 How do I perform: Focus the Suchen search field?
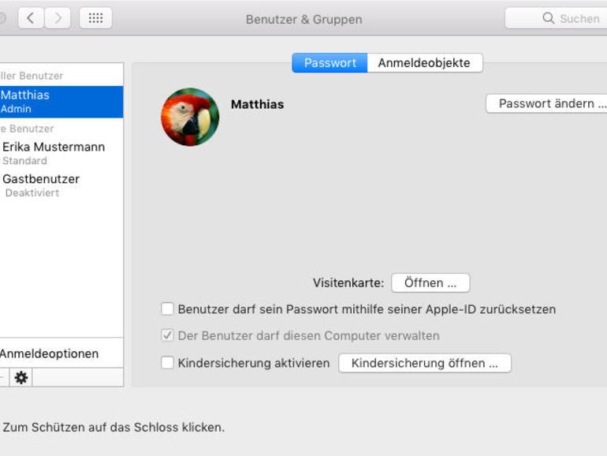(557, 18)
